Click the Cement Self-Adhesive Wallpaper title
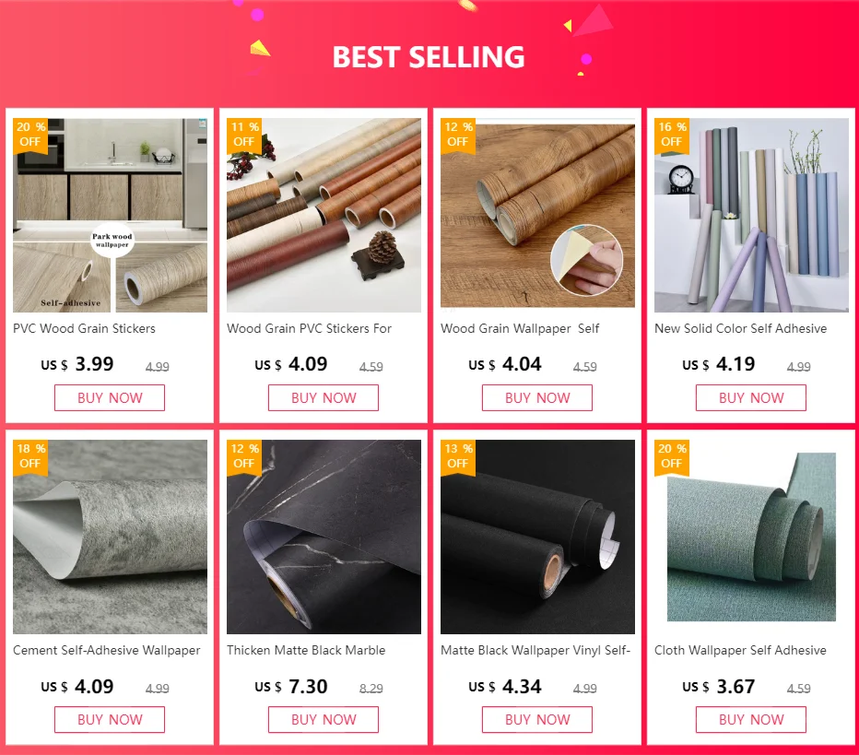Image resolution: width=859 pixels, height=755 pixels. 107,650
